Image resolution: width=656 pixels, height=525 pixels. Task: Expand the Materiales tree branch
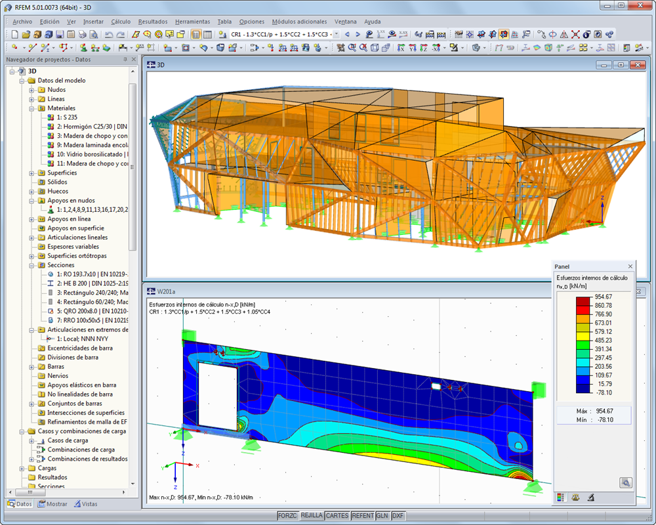coord(33,108)
